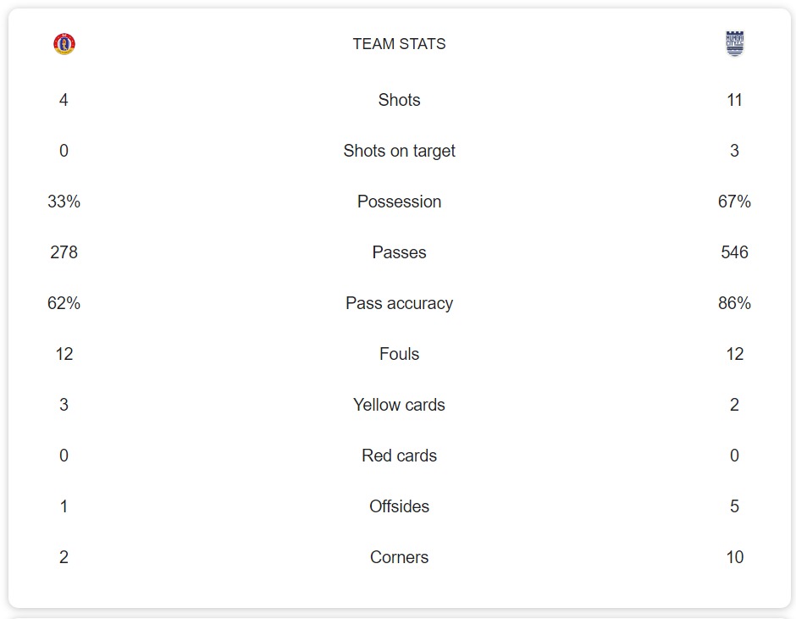
Task: Click the 33% possession value
Action: point(64,202)
